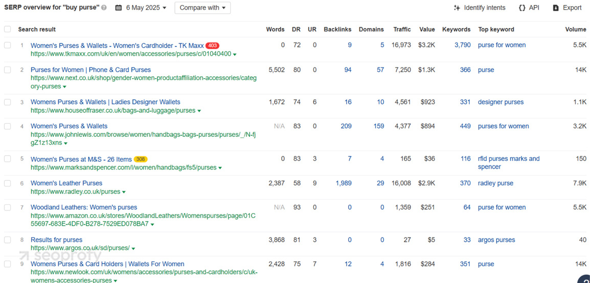Viewport: 590px width, 283px height.
Task: Open Women's Leather Purses title link
Action: pos(66,183)
